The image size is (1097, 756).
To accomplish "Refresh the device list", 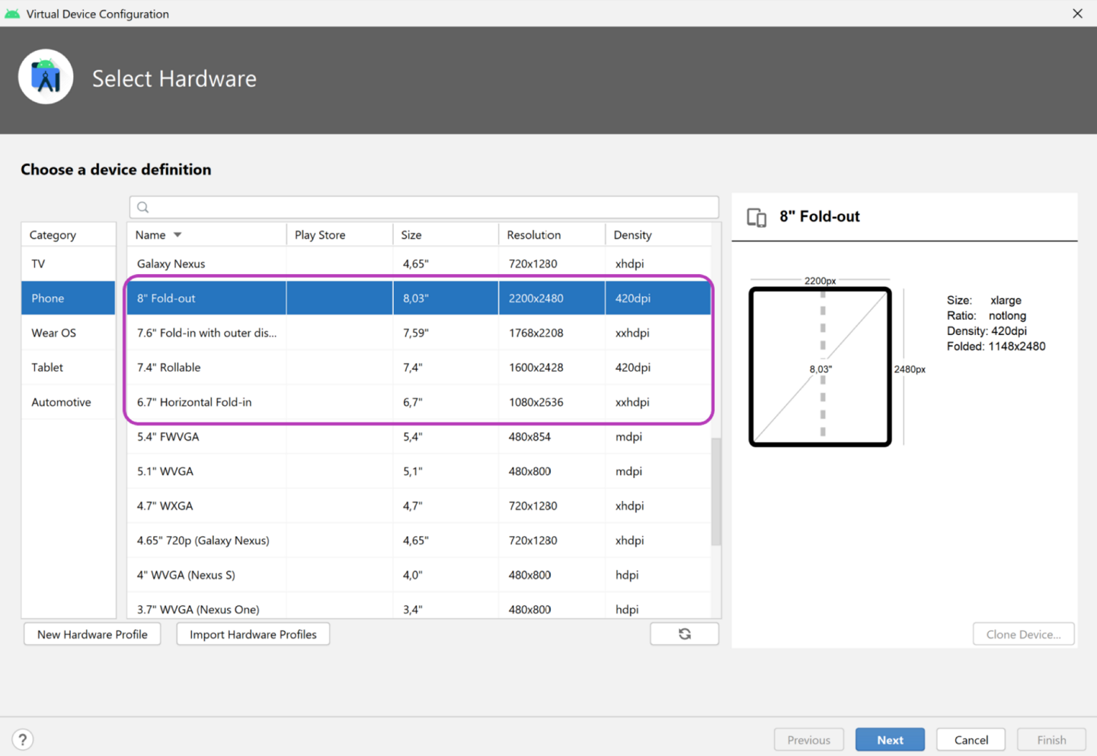I will [684, 633].
